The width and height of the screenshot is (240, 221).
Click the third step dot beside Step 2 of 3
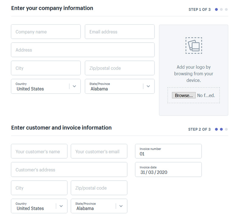[226, 129]
